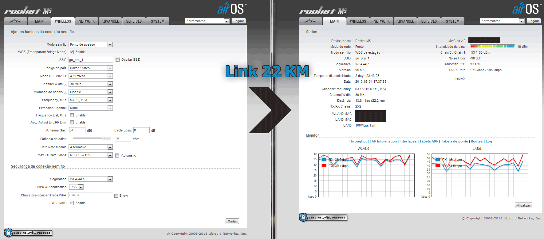Open SYSTEM tab in left panel
The width and height of the screenshot is (544, 239).
click(158, 21)
